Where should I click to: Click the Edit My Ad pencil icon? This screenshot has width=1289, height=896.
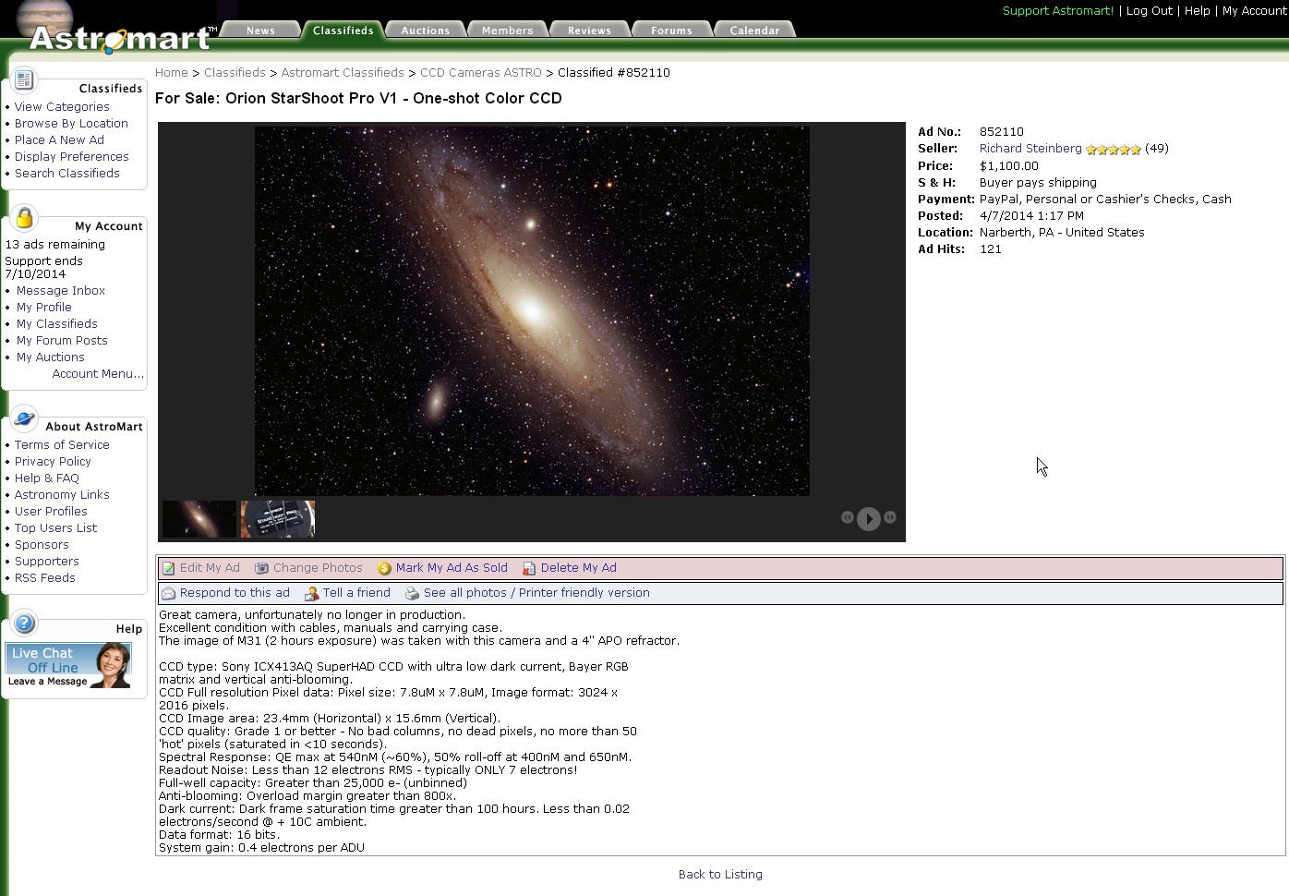click(169, 568)
